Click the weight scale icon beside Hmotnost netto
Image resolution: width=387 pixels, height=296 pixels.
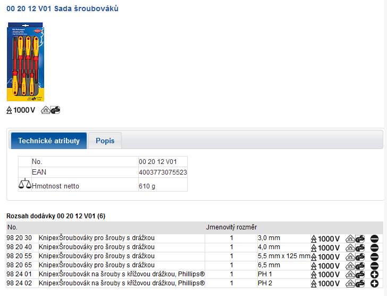(x=24, y=185)
